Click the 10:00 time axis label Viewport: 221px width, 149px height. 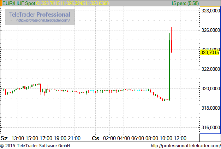point(166,138)
